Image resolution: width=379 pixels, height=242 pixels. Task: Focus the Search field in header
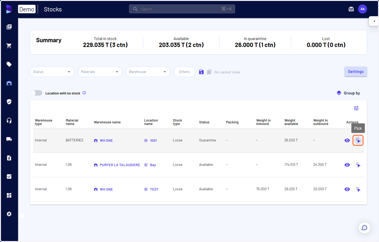click(x=182, y=9)
